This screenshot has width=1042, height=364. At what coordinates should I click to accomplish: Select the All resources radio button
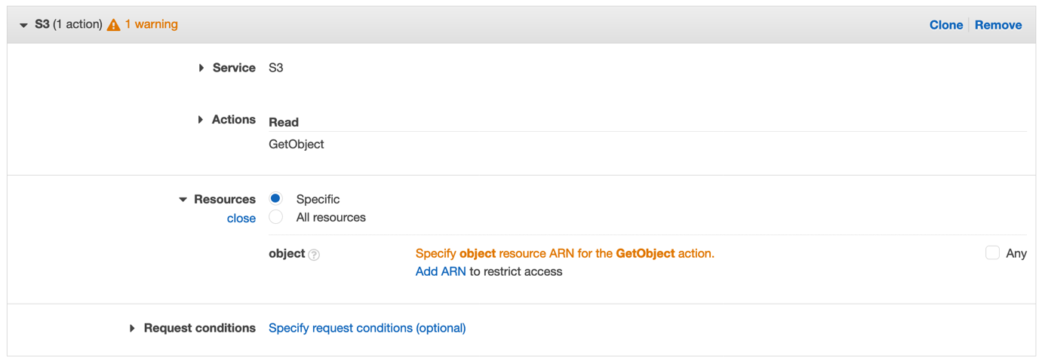pos(276,217)
